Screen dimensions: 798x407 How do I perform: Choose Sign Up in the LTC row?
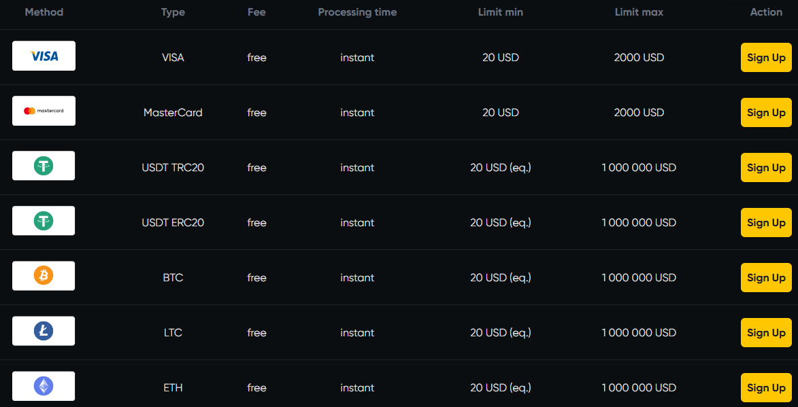point(766,333)
